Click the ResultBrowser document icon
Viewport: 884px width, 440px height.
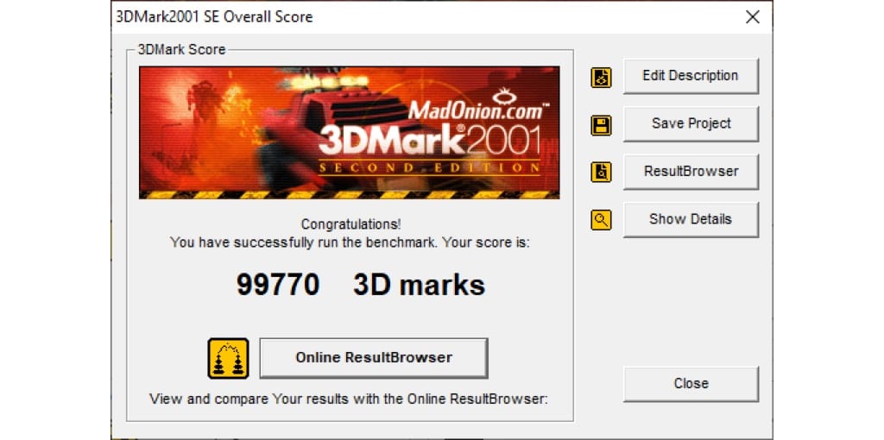pyautogui.click(x=601, y=172)
